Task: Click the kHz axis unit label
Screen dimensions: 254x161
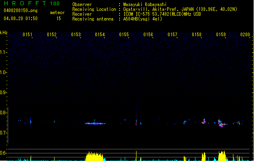Action: click(4, 33)
